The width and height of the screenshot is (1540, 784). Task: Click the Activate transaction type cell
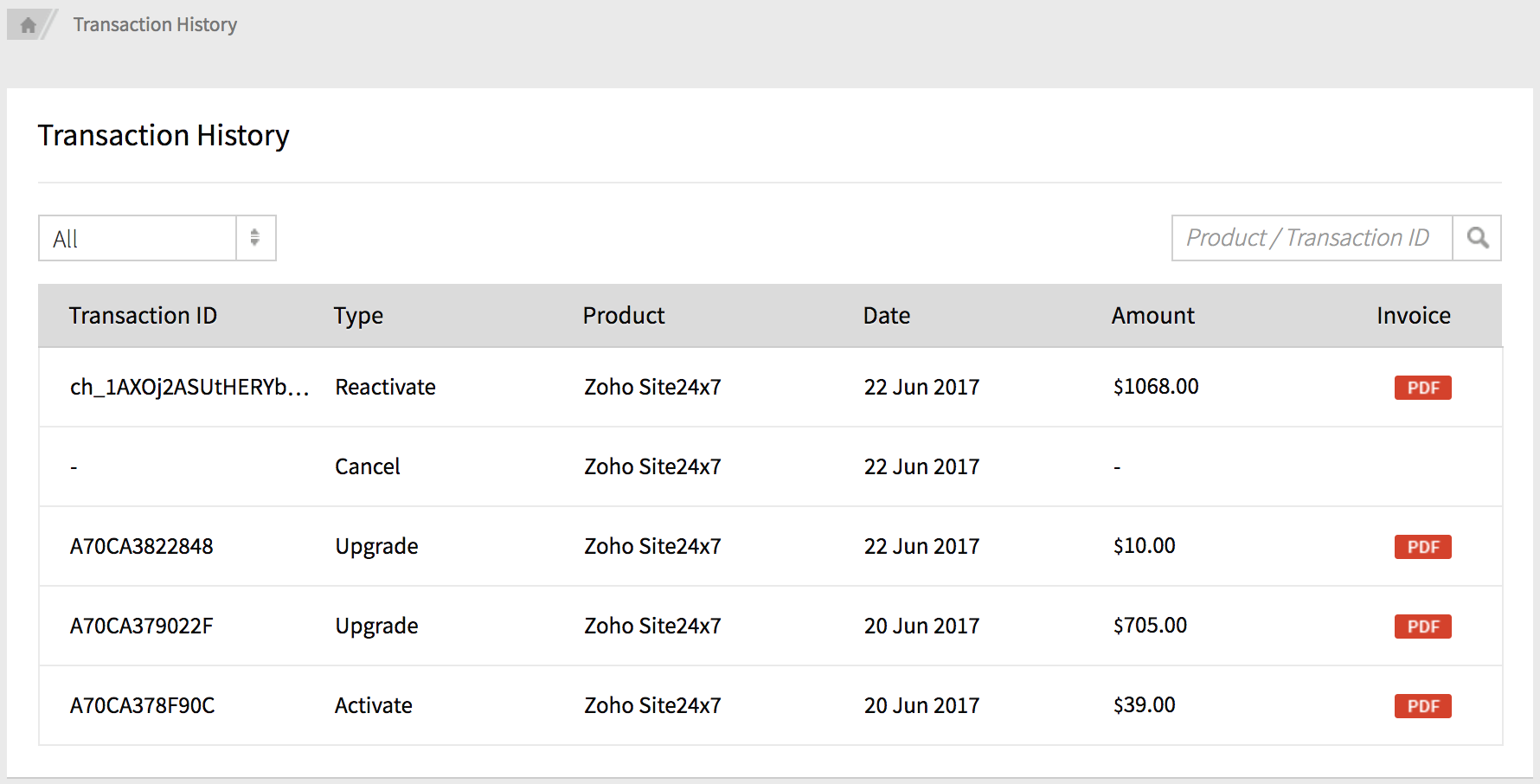click(x=374, y=705)
